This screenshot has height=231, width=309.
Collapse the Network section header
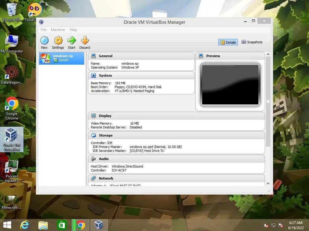[x=176, y=178]
